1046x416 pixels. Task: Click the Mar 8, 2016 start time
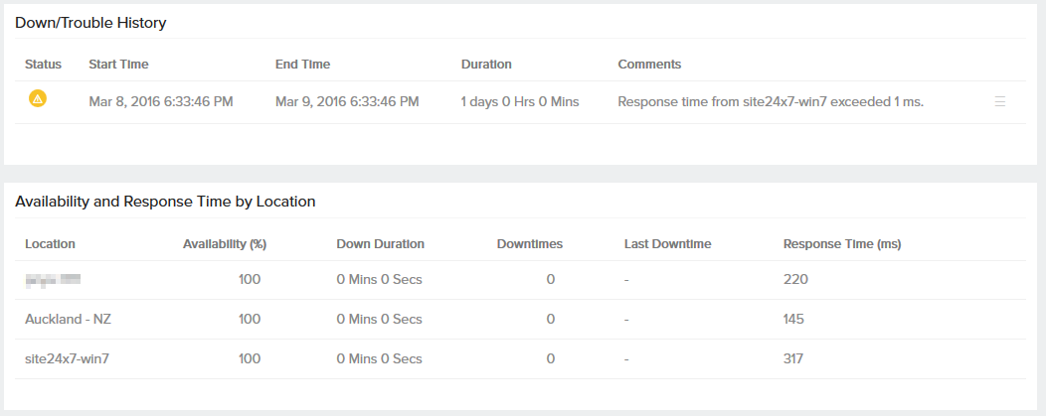[x=160, y=101]
